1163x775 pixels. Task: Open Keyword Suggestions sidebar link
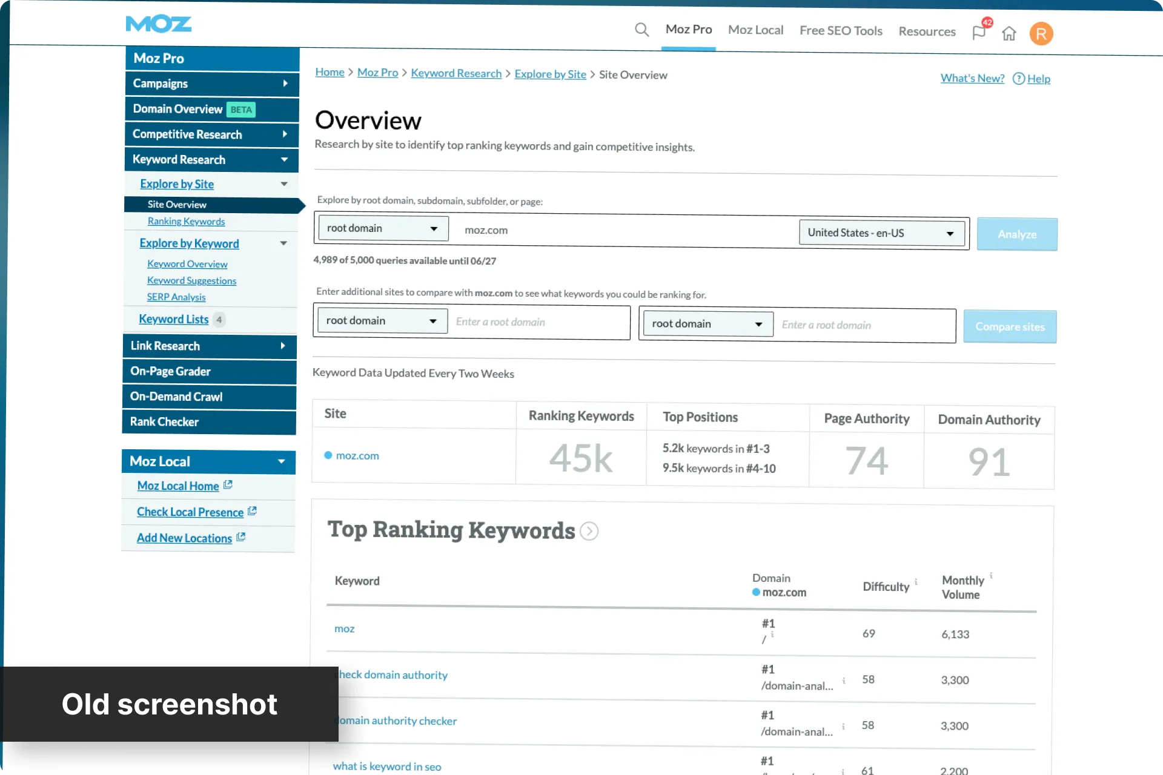point(191,280)
